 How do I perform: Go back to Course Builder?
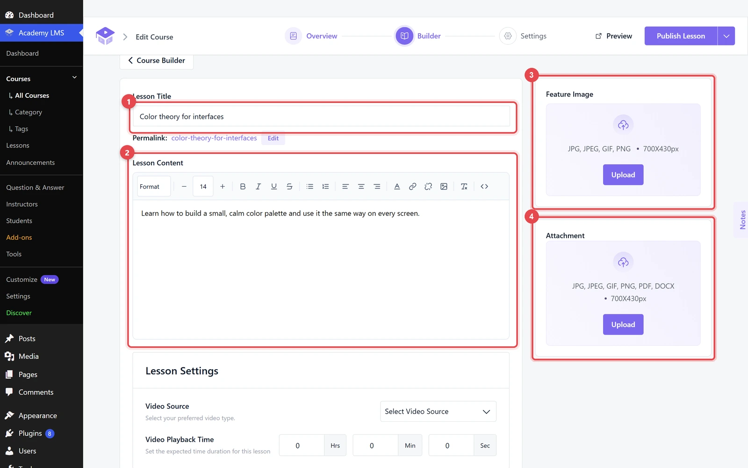tap(157, 60)
